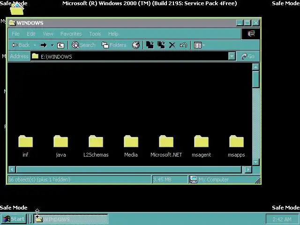Open the Edit menu
The width and height of the screenshot is (300, 225).
click(x=31, y=34)
